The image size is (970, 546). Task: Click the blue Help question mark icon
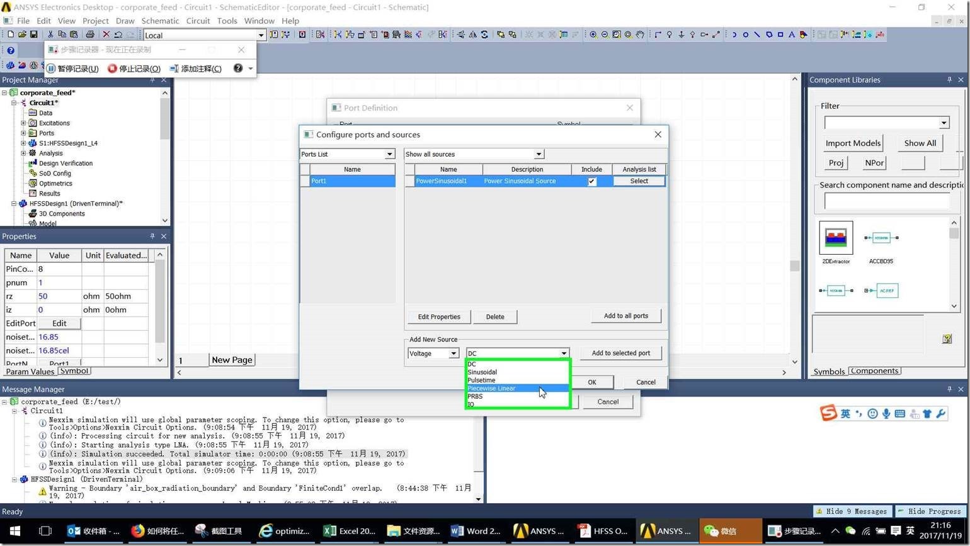click(10, 50)
